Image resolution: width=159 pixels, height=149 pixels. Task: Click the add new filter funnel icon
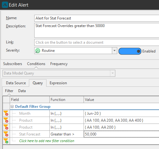pos(6,141)
